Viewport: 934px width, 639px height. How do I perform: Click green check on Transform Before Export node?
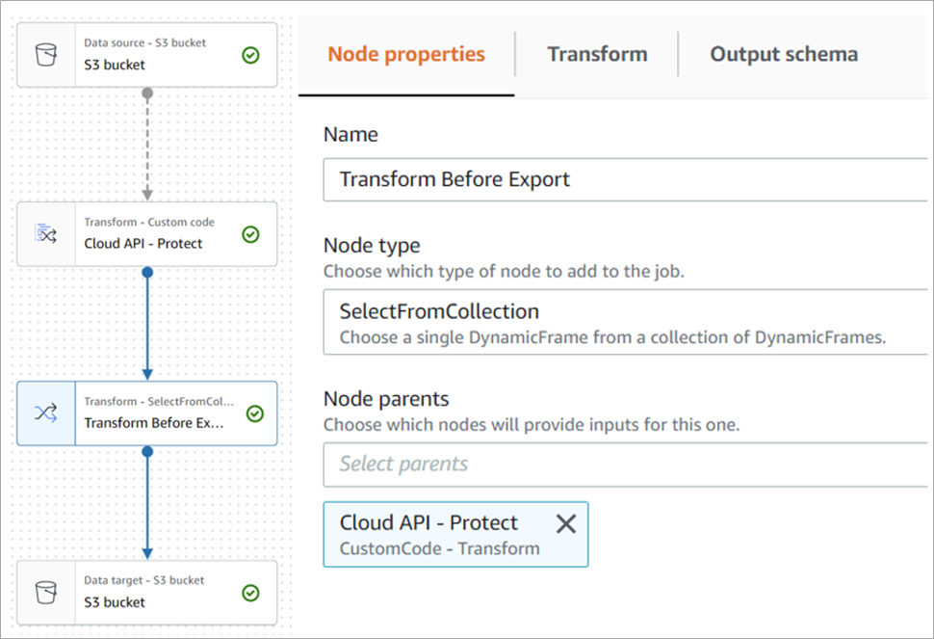pos(254,413)
